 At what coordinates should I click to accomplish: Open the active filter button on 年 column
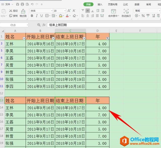pyautogui.click(x=108, y=38)
